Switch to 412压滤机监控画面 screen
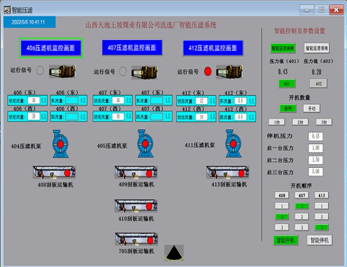Screen dimensions: 347x267 pyautogui.click(x=212, y=48)
